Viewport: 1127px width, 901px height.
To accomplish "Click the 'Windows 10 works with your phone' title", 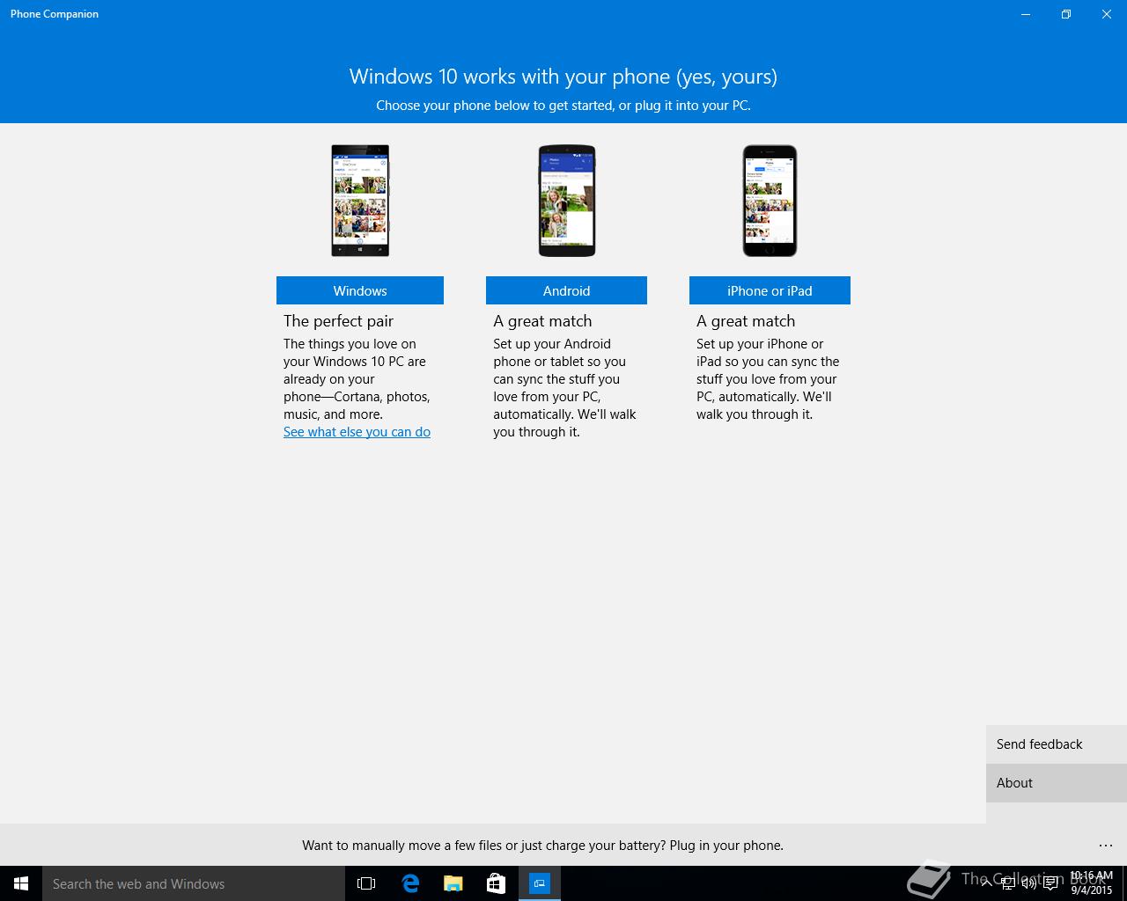I will (563, 77).
